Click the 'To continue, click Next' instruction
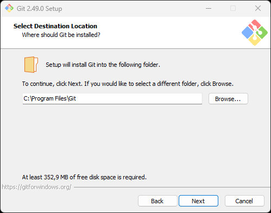This screenshot has width=271, height=213. (128, 84)
